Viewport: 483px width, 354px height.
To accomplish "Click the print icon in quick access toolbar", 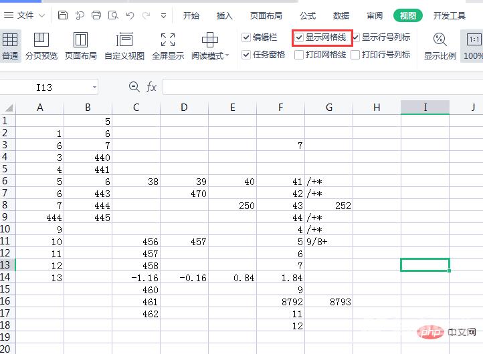I will 96,15.
